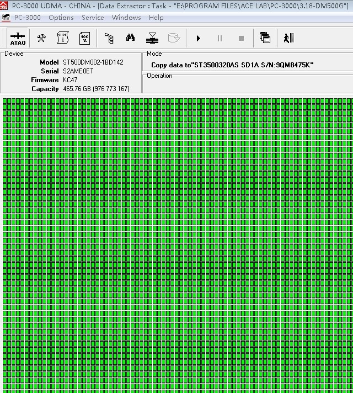Open the Options menu
The width and height of the screenshot is (353, 393).
(x=61, y=18)
